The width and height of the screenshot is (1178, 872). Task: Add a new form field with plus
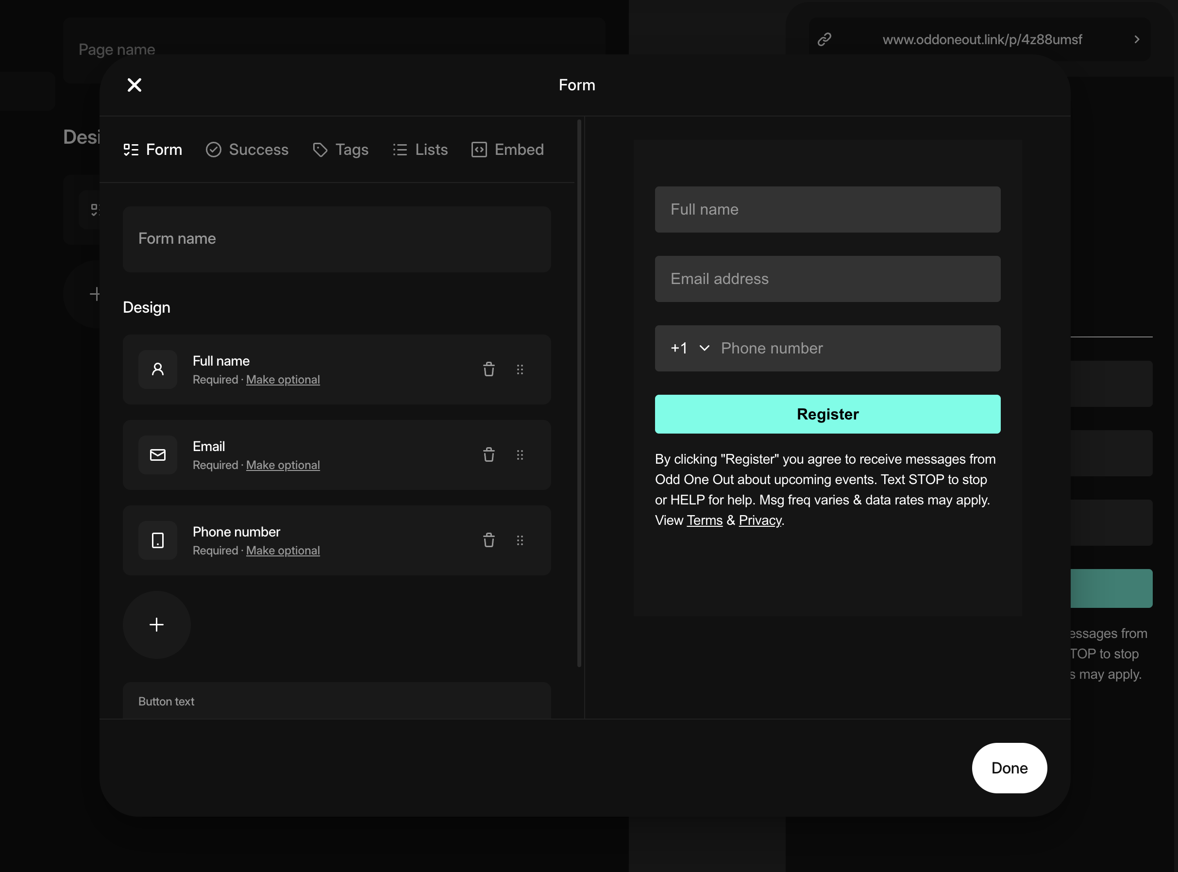pyautogui.click(x=156, y=624)
